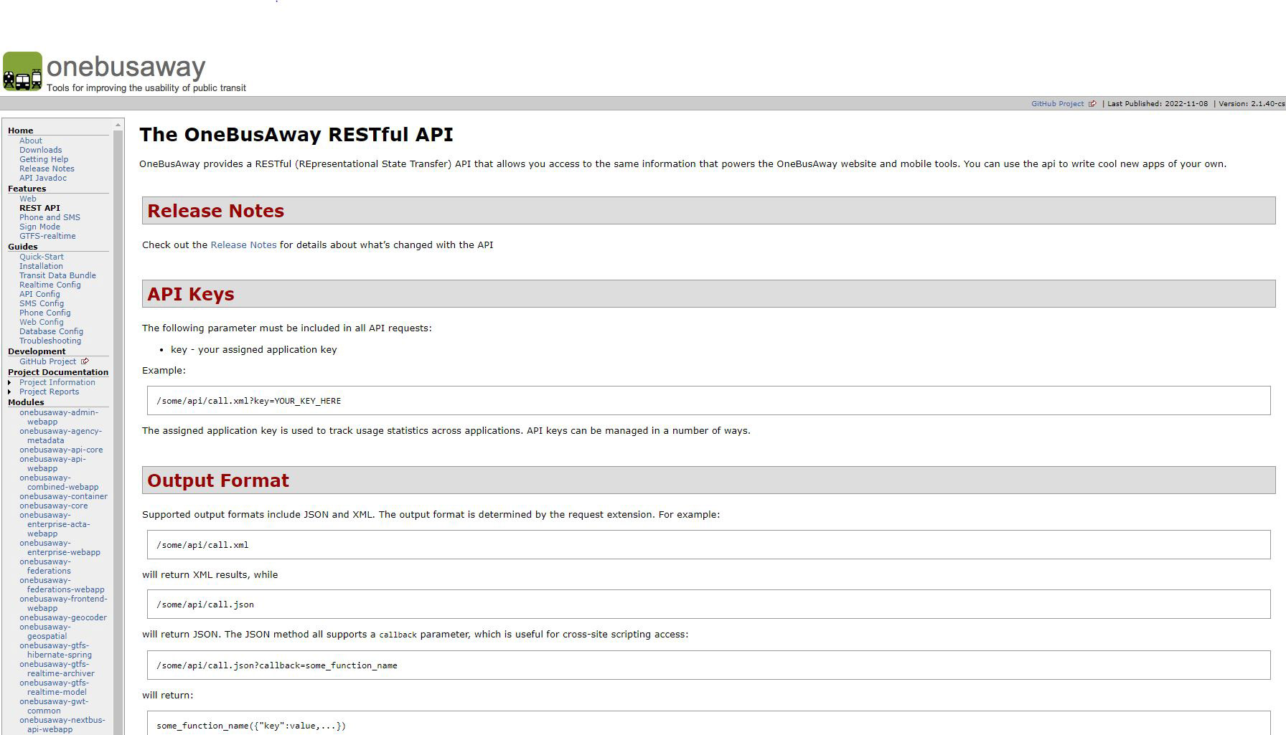
Task: Click the /some/api/call.json code box
Action: 708,604
